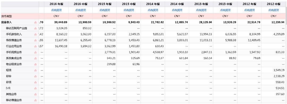Select the 手机视频业务 row label

[x=14, y=52]
